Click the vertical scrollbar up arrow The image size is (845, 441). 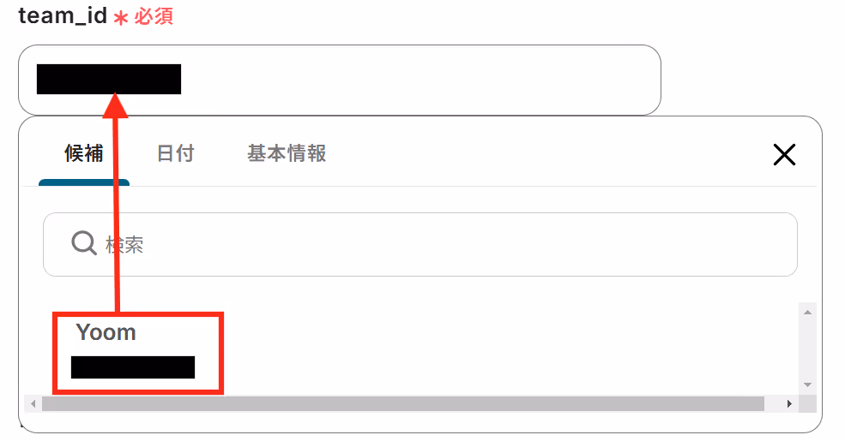807,313
